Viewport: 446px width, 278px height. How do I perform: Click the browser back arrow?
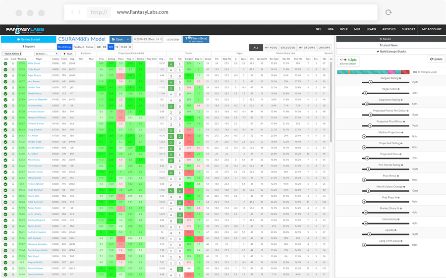pyautogui.click(x=72, y=12)
